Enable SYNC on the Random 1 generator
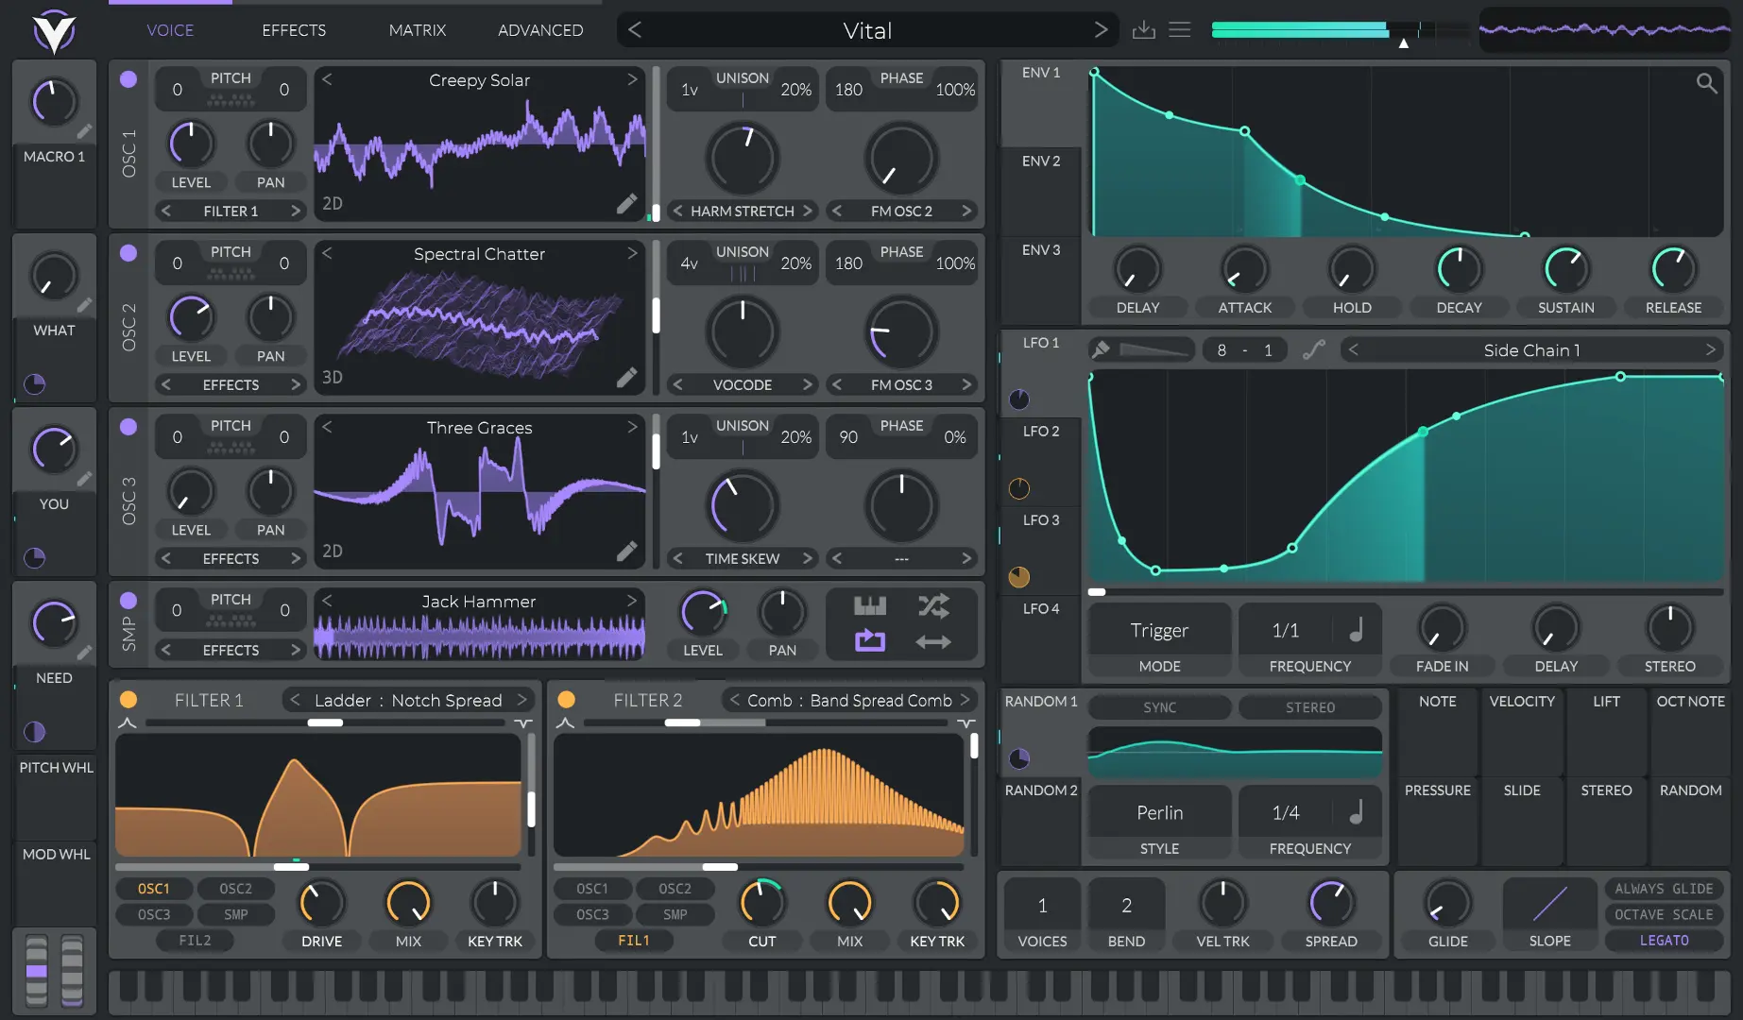 tap(1159, 706)
